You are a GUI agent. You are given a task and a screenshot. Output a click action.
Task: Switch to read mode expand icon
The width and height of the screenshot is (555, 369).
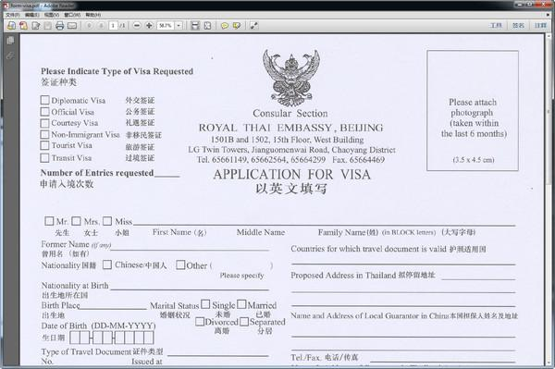pyautogui.click(x=253, y=26)
